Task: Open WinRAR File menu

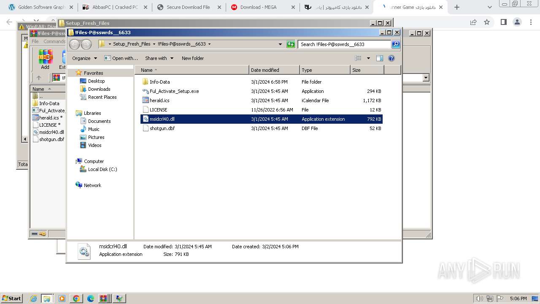Action: point(35,41)
